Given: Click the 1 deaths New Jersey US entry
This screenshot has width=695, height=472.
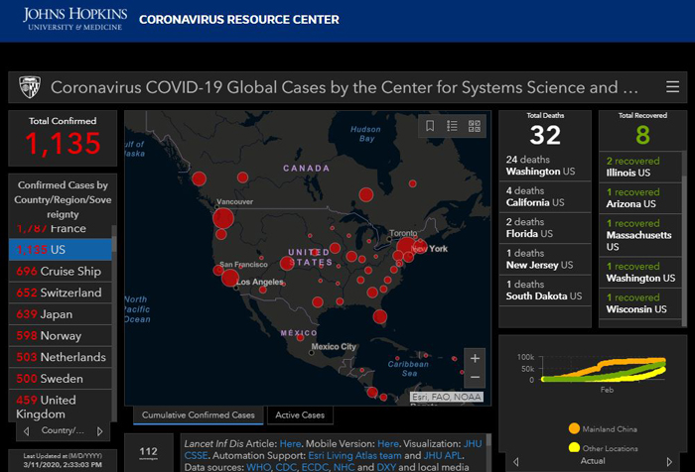Looking at the screenshot, I should (x=545, y=259).
